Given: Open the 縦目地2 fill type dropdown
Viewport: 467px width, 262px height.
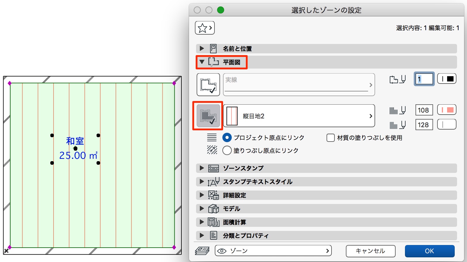Looking at the screenshot, I should (299, 116).
